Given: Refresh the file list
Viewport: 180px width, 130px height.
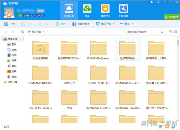Looking at the screenshot, I should coord(22,32).
